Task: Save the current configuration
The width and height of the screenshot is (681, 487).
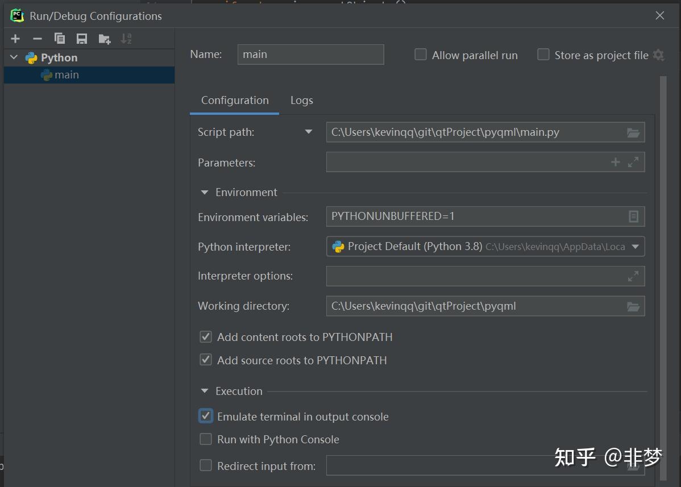Action: 81,39
